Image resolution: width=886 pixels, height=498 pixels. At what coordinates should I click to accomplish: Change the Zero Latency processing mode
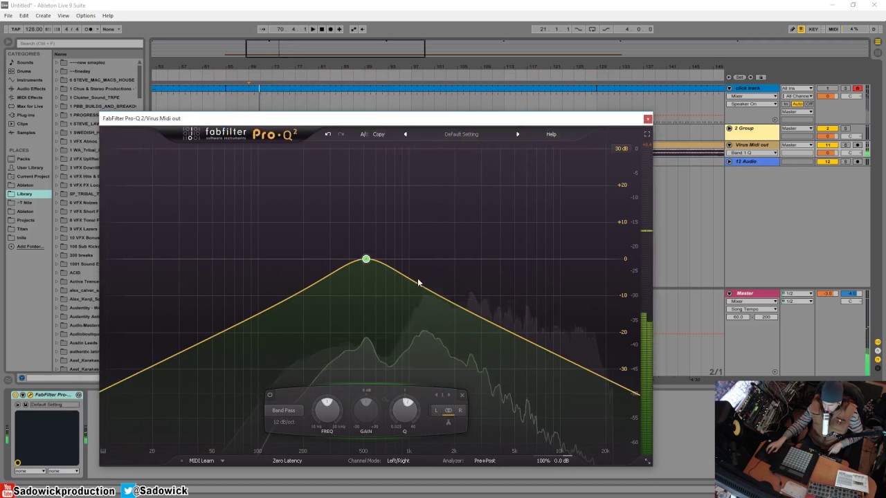click(287, 461)
